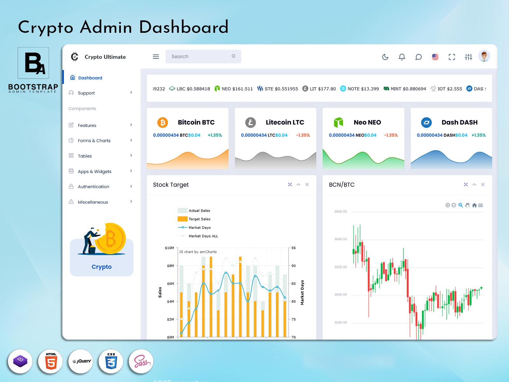
Task: Toggle the hamburger sidebar menu icon
Action: point(156,57)
